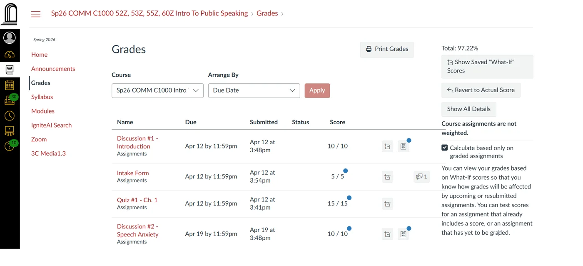The width and height of the screenshot is (583, 266).
Task: Open the Calendar icon in global navigation
Action: pyautogui.click(x=10, y=85)
